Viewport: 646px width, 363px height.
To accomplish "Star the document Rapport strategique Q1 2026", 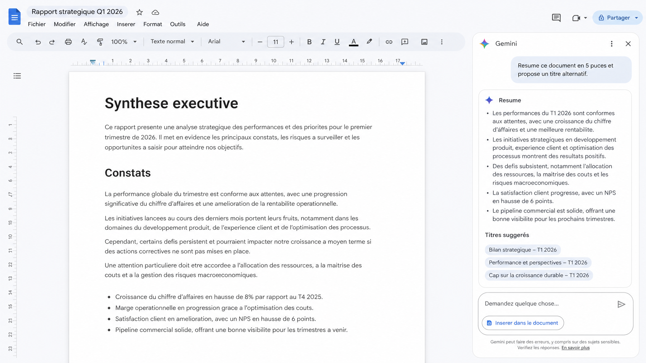I will tap(139, 12).
